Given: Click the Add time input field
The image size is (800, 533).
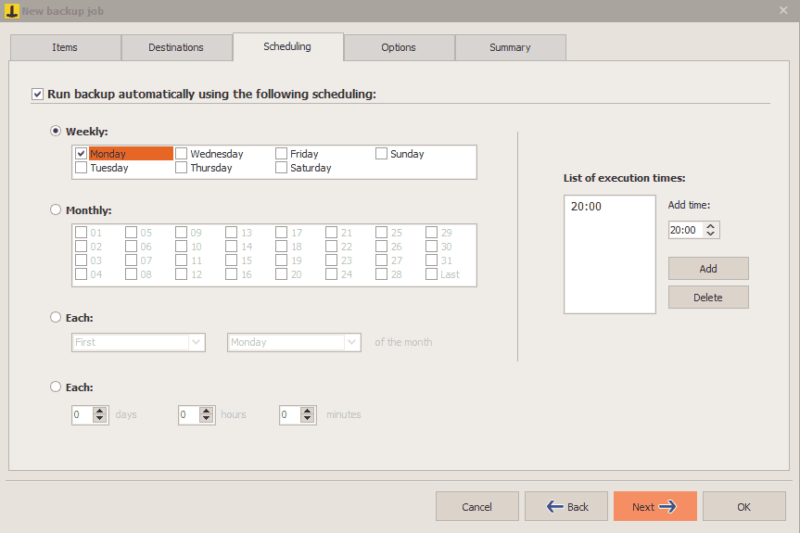Looking at the screenshot, I should pyautogui.click(x=686, y=230).
